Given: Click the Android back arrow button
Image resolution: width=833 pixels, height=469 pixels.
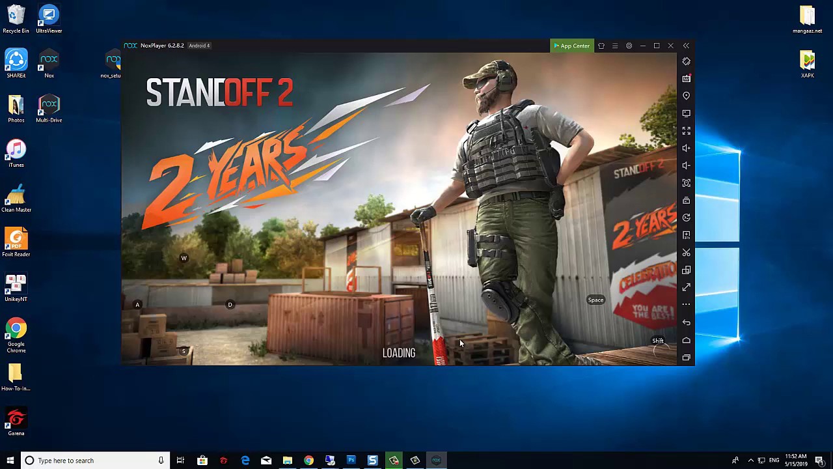Looking at the screenshot, I should [x=686, y=322].
